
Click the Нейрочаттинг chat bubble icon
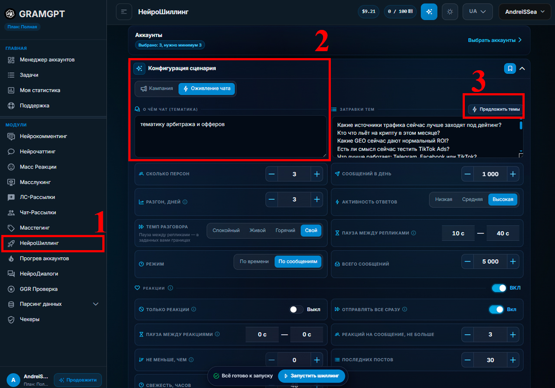pos(11,152)
